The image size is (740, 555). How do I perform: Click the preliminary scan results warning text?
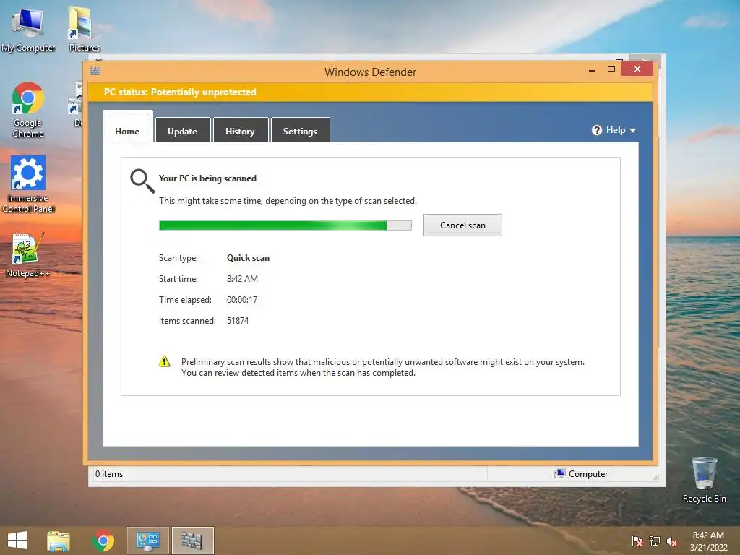383,367
